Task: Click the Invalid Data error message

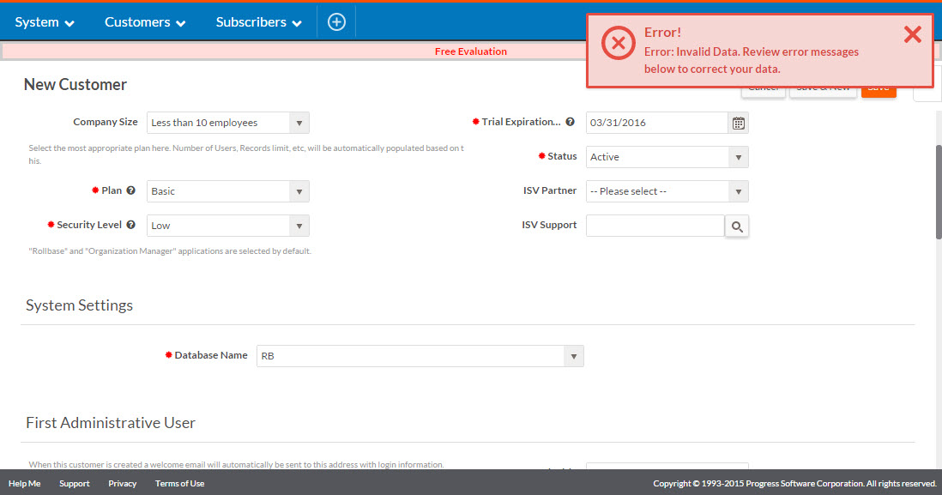Action: click(x=752, y=60)
